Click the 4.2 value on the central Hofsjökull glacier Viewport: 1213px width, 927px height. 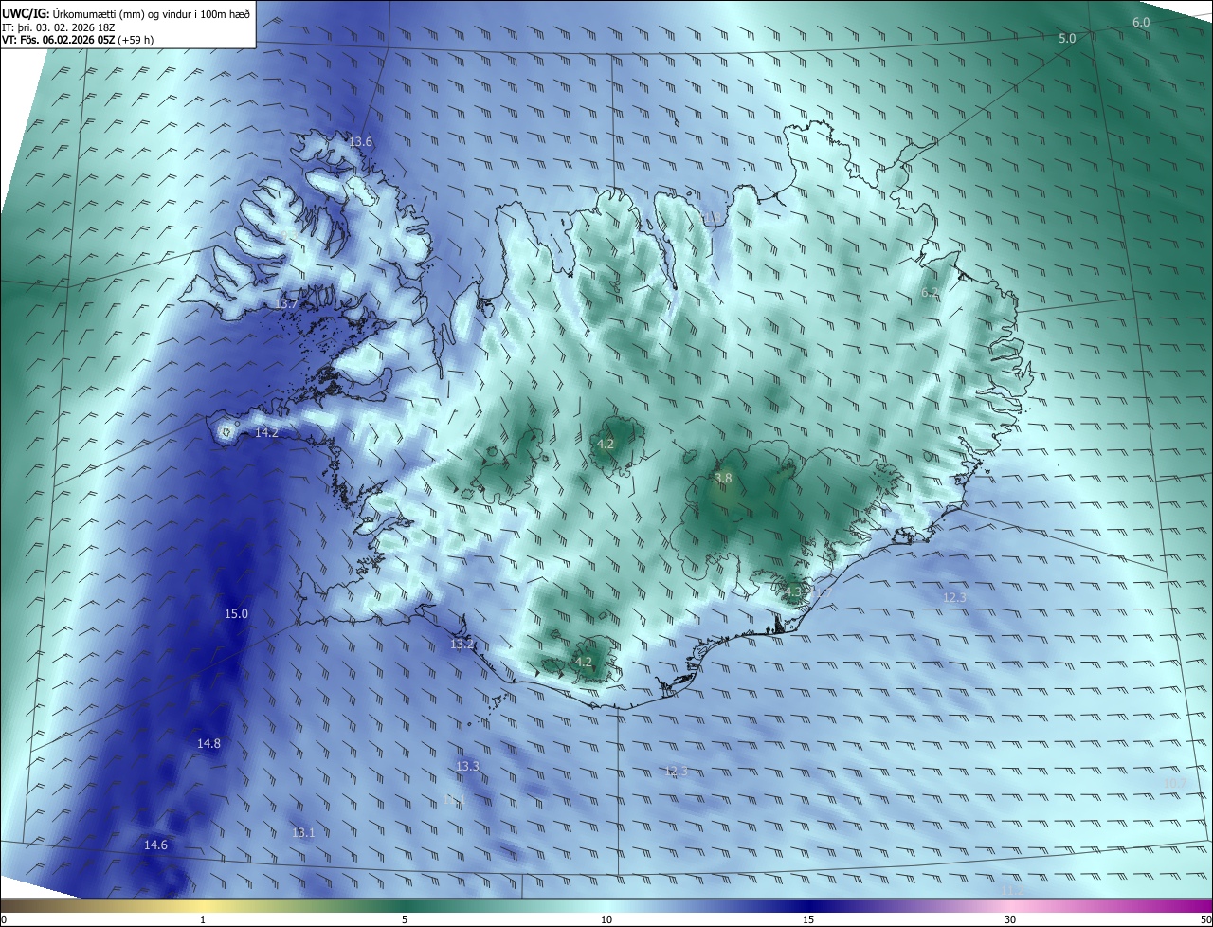[x=606, y=445]
